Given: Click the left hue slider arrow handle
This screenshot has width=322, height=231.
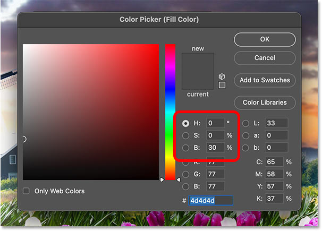Looking at the screenshot, I should click(x=162, y=179).
